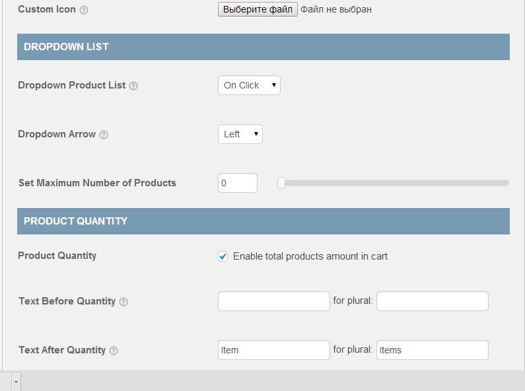Toggle Enable total products amount checkbox

click(x=223, y=256)
